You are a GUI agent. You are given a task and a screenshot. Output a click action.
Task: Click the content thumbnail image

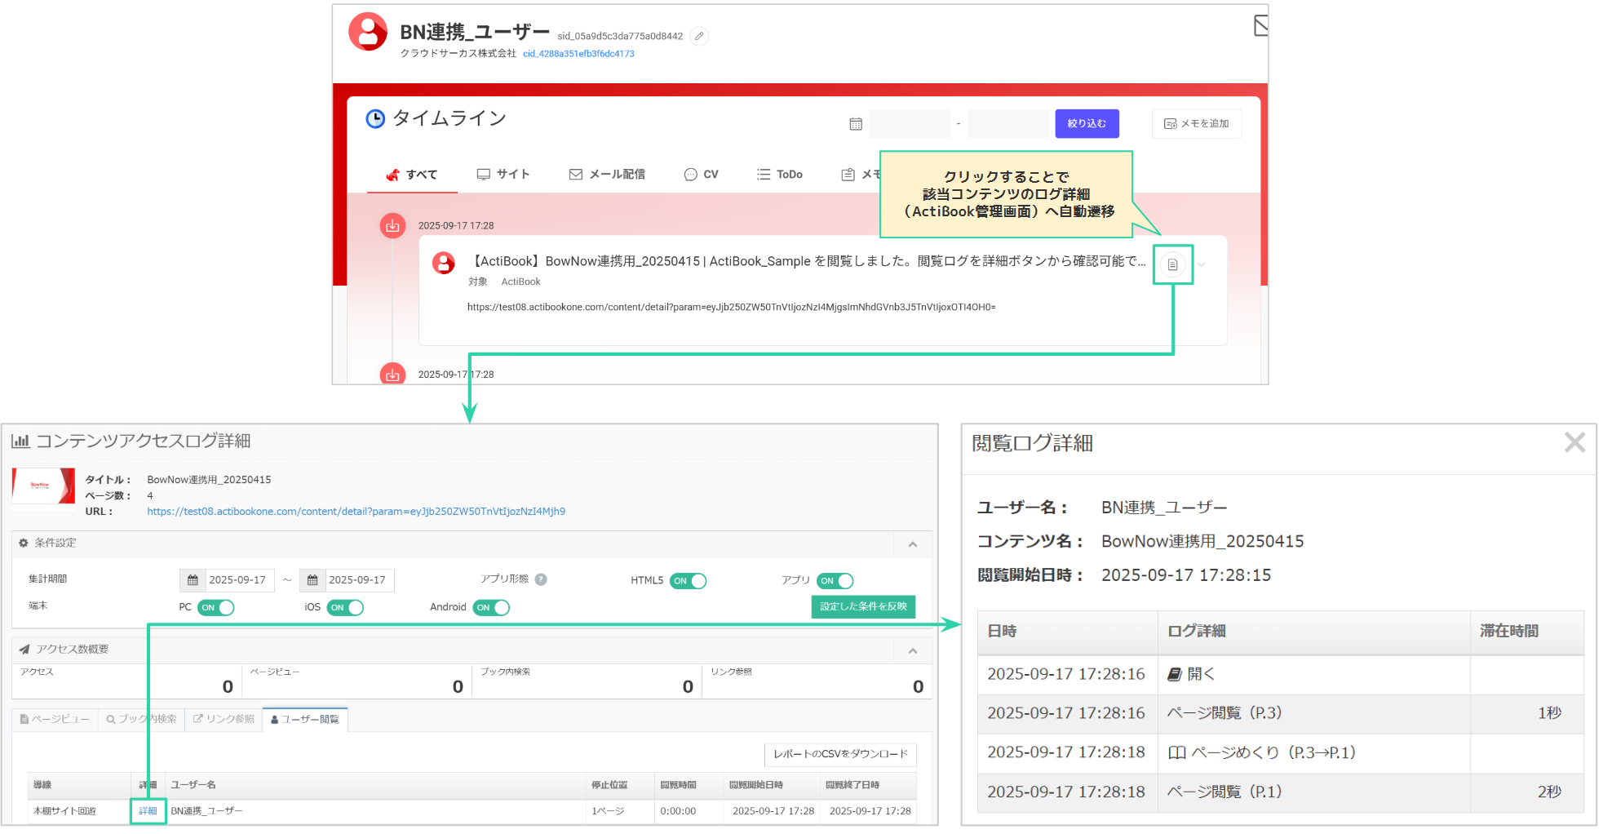click(43, 486)
